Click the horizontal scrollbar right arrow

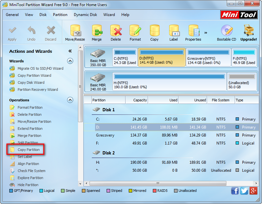tap(256, 183)
